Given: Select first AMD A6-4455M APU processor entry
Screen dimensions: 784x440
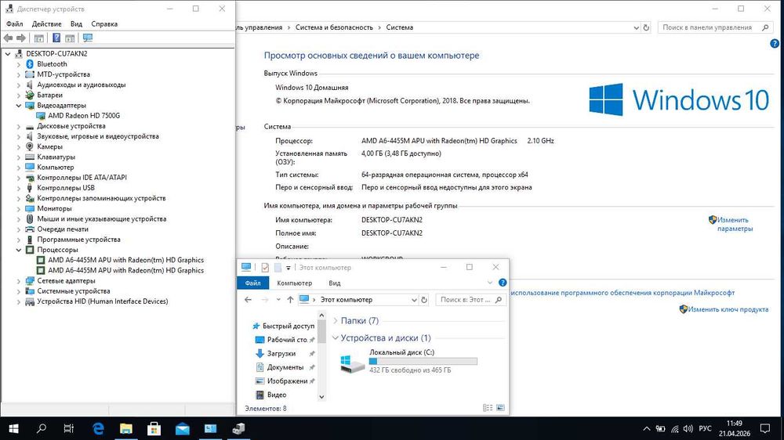Looking at the screenshot, I should [x=125, y=260].
